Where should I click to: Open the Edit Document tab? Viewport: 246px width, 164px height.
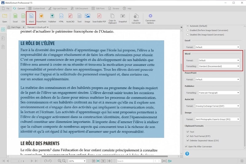79,9
